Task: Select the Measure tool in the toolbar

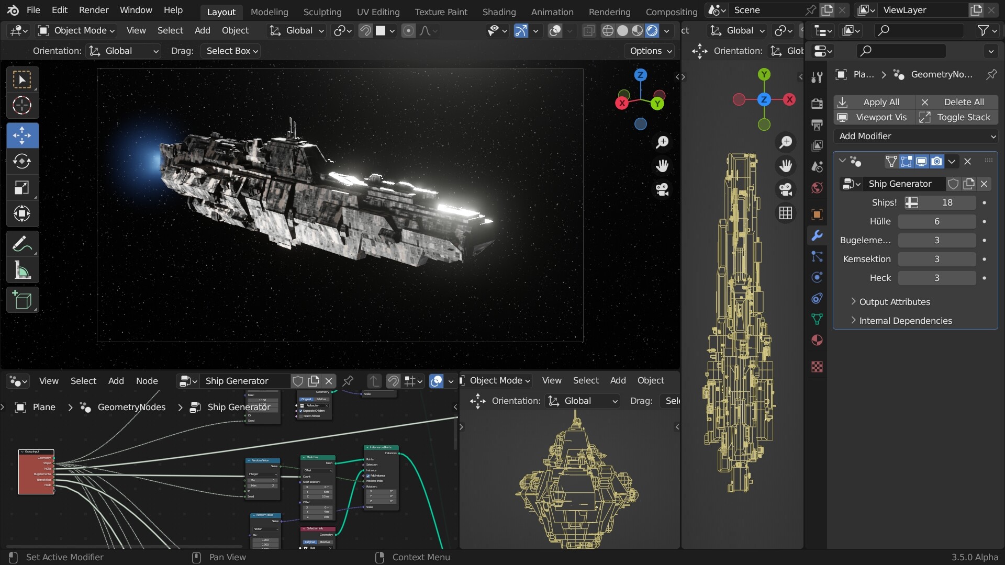Action: click(x=22, y=270)
